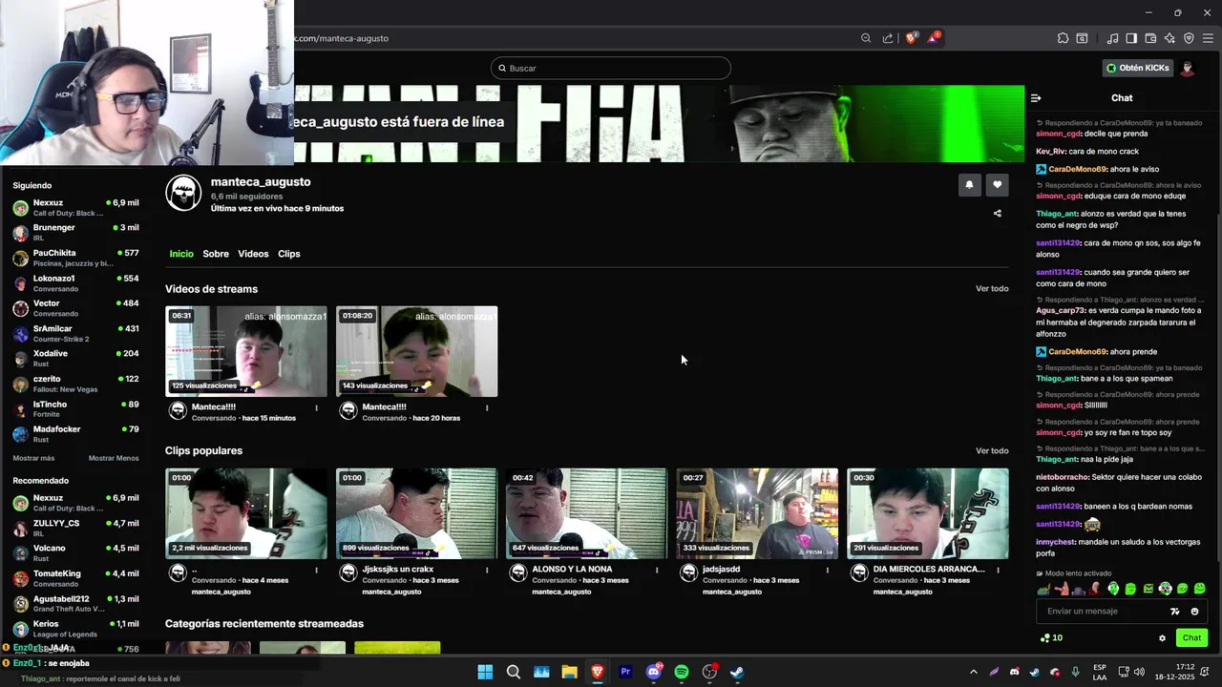
Task: Collapse the chat panel arrow icon
Action: (1036, 97)
